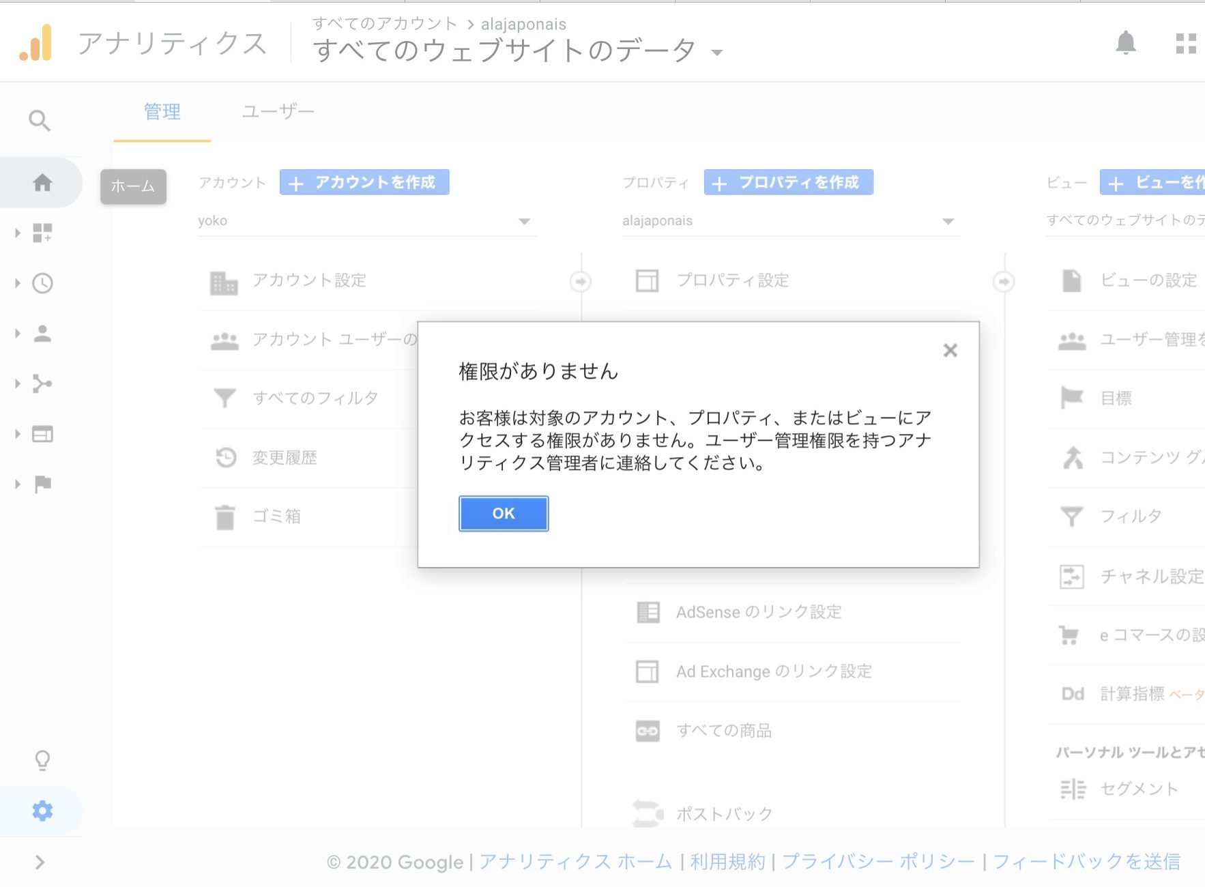Click the すべてのフィルタ funnel icon

pyautogui.click(x=224, y=398)
